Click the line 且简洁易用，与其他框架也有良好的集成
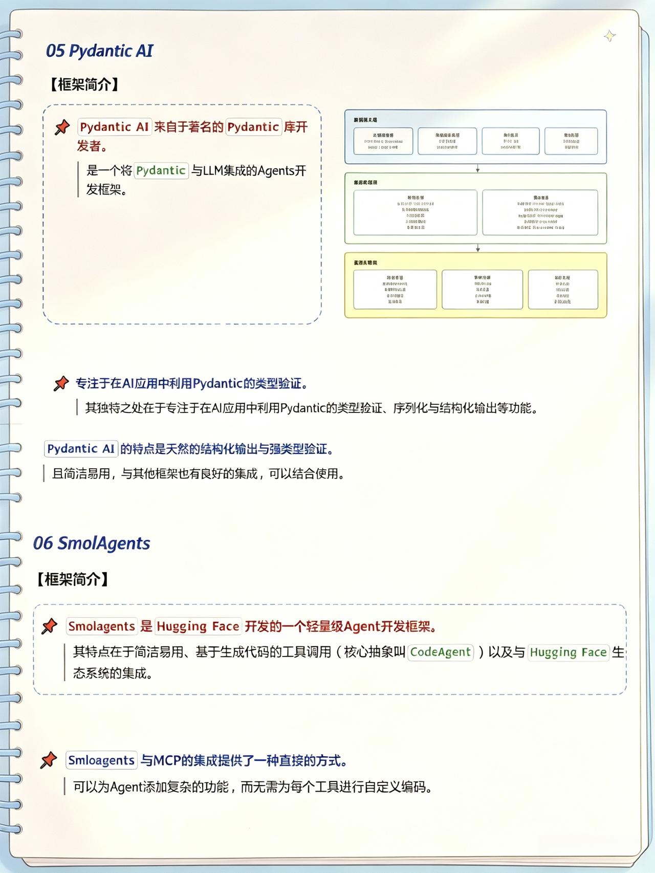 tap(199, 473)
